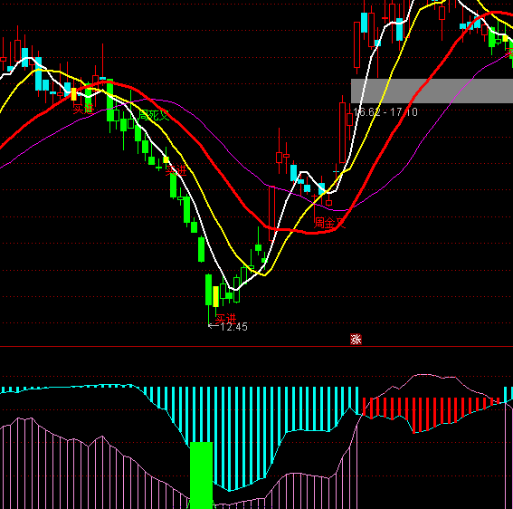Screen dimensions: 513x509
Task: Click the 16.62 - 17.10 gap price label
Action: 385,112
